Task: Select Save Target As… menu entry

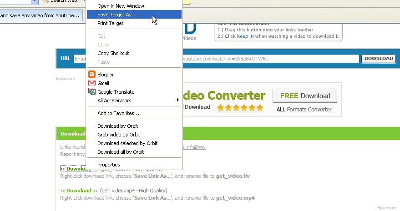Action: (134, 15)
